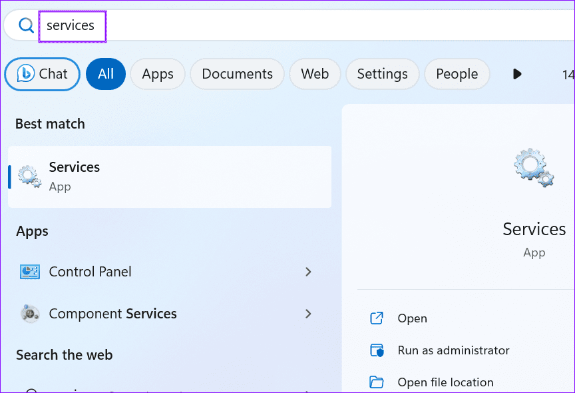This screenshot has height=393, width=575.
Task: Click the Open file location folder icon
Action: click(377, 382)
